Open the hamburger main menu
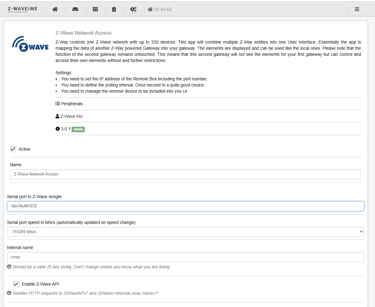375x307 pixels. (357, 9)
